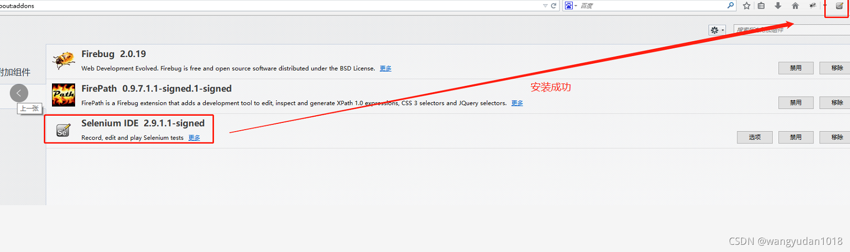Disable the Firebug extension (禁用)
This screenshot has height=252, width=850.
(796, 68)
